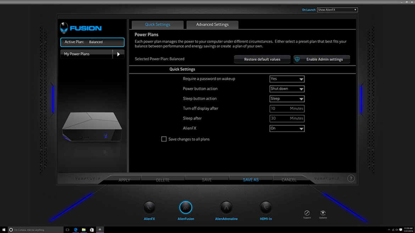
Task: Click the Restore default values button
Action: point(262,59)
